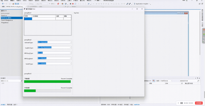Maximize the Tool form window
The image size is (205, 106).
pyautogui.click(x=137, y=9)
